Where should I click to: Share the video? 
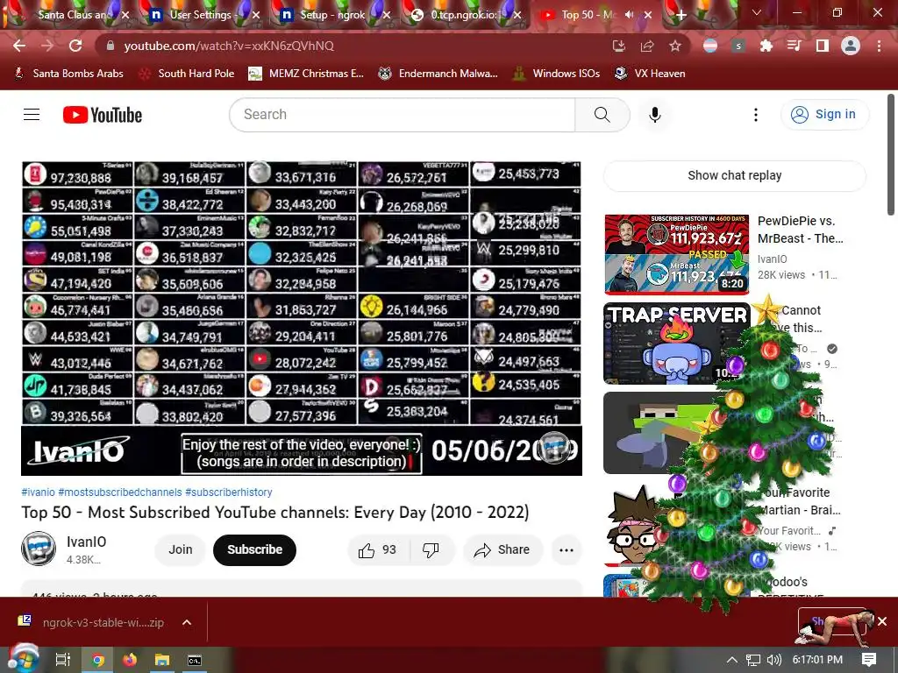click(x=502, y=550)
